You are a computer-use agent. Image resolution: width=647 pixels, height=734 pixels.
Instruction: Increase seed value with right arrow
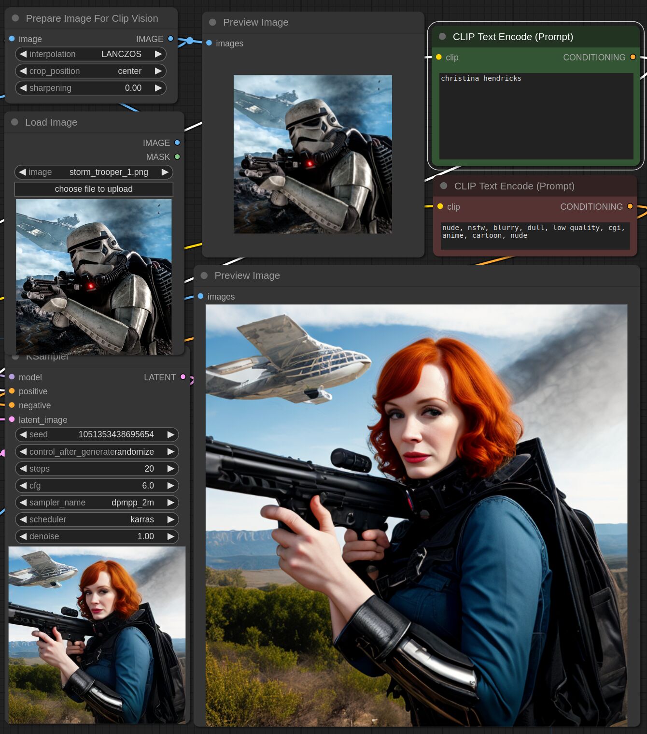(171, 434)
